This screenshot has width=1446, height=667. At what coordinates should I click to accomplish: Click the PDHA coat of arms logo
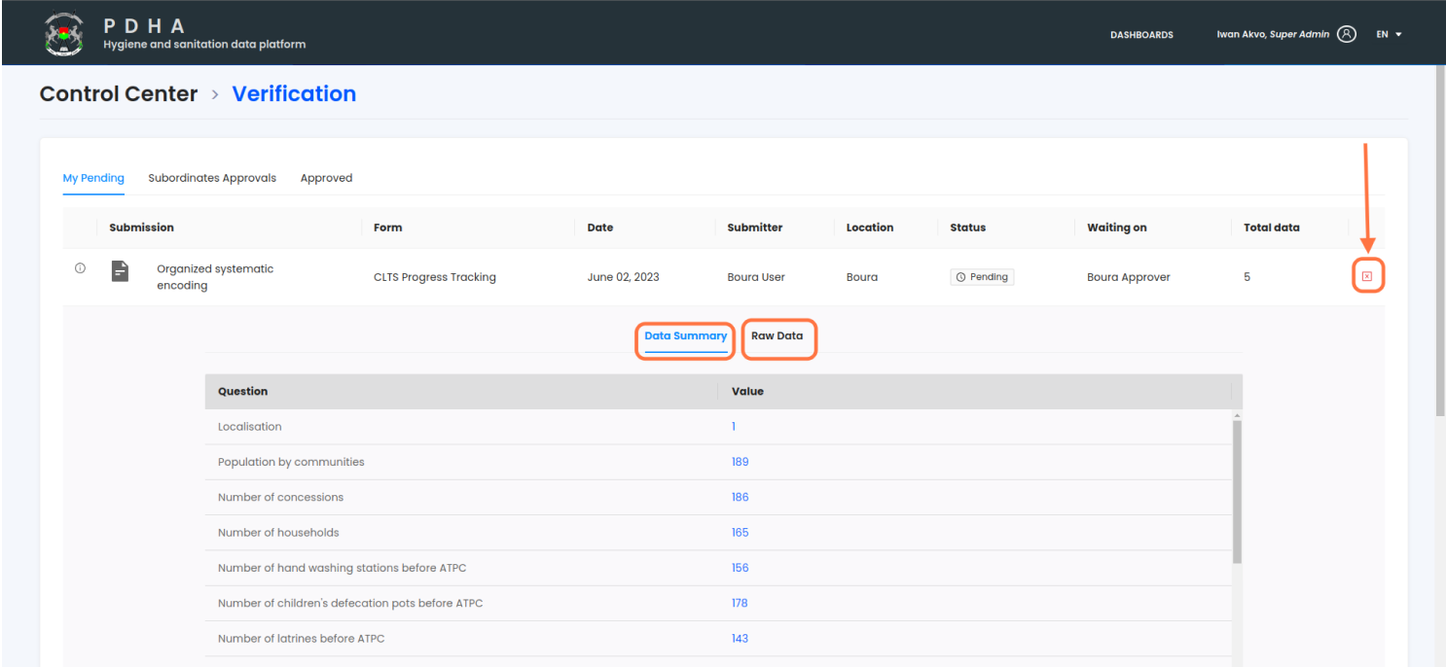64,34
